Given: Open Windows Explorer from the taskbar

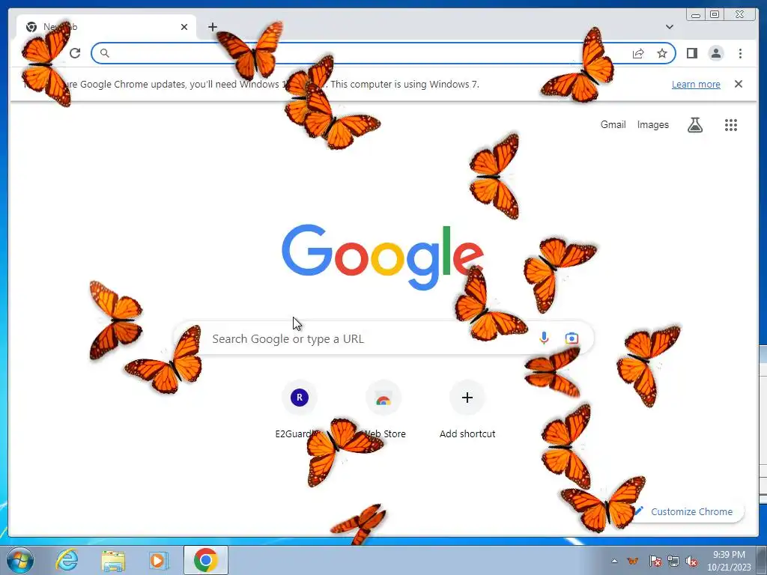Looking at the screenshot, I should point(113,560).
